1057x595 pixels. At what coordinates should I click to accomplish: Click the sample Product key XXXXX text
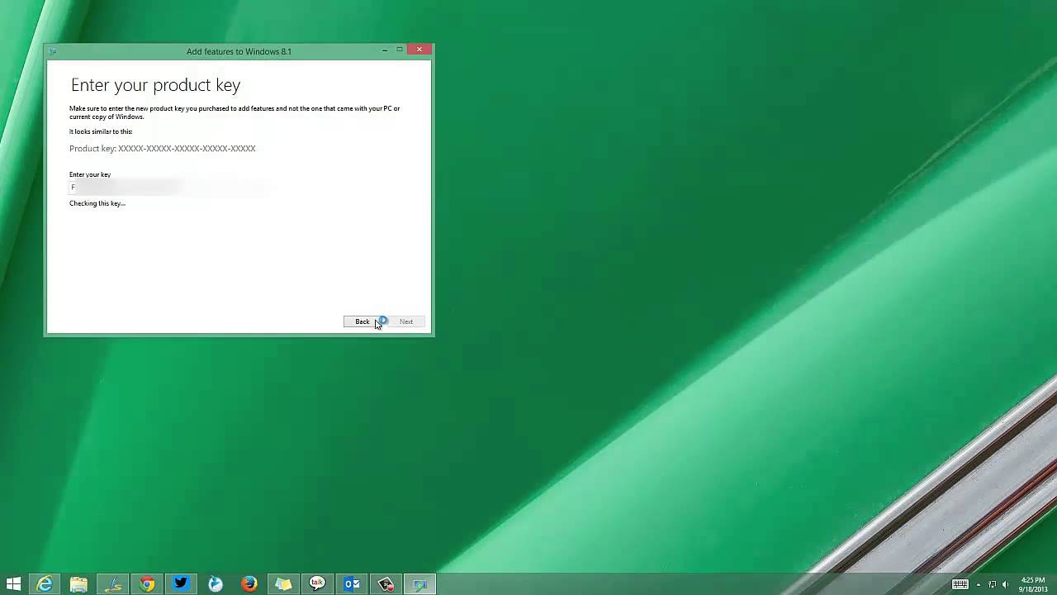tap(163, 149)
